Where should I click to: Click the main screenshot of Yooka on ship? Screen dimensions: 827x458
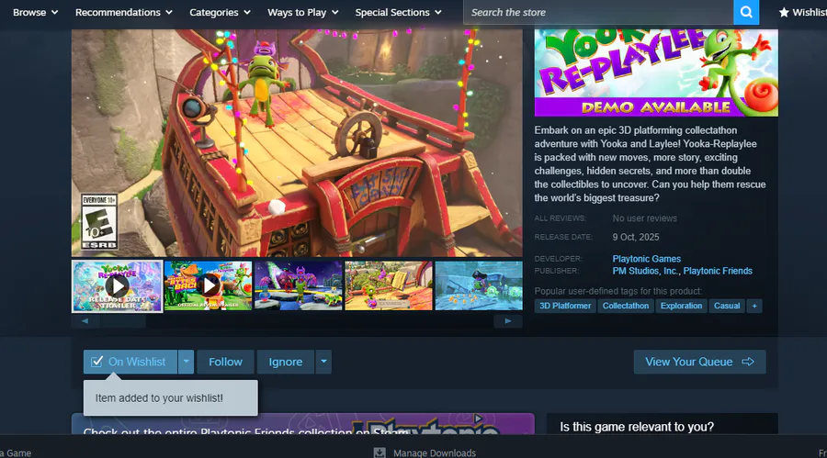297,143
